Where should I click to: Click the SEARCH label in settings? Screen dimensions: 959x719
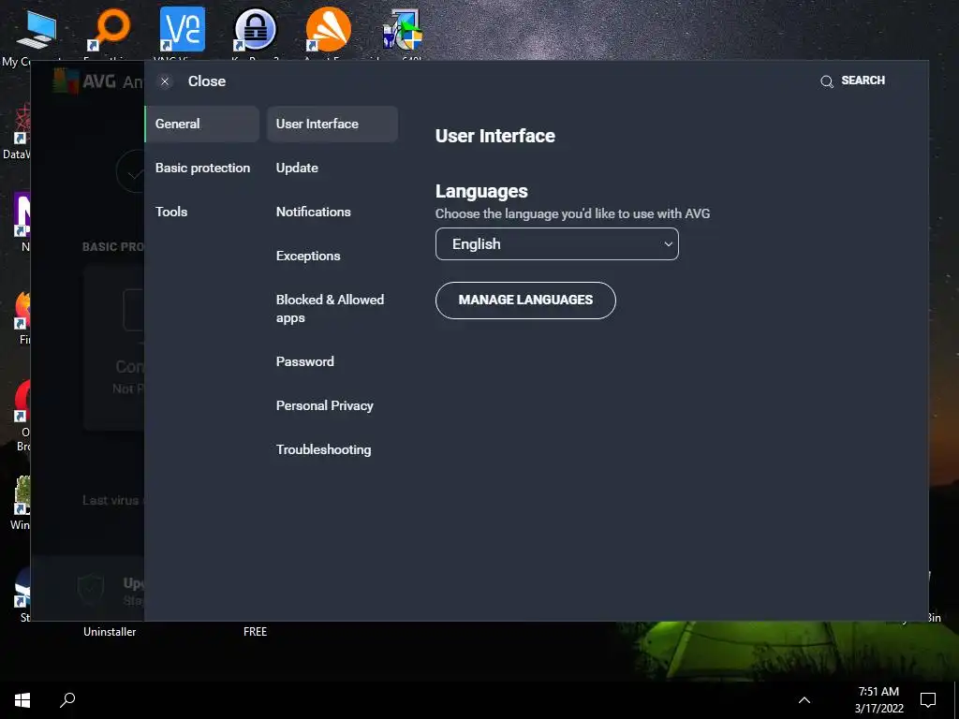tap(863, 81)
